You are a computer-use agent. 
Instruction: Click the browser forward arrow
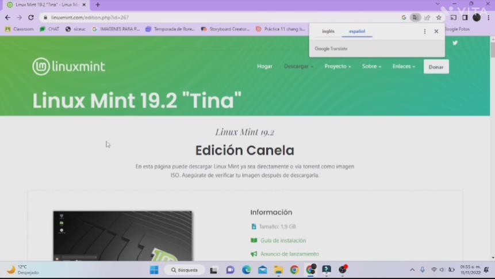point(19,18)
